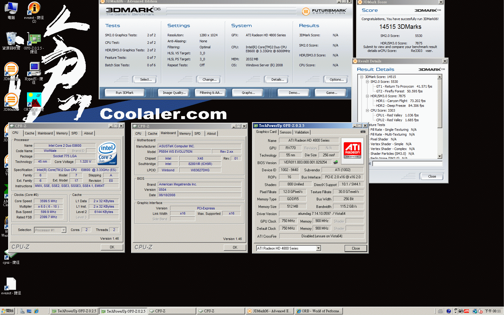Click the show desktop quick launch icon
Screen dimensions: 504x315
29,311
